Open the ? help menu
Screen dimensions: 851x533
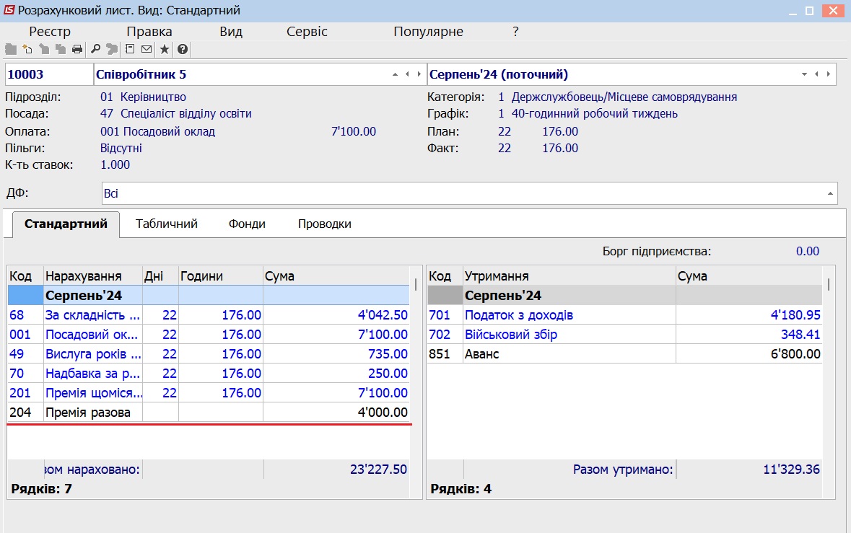click(515, 32)
